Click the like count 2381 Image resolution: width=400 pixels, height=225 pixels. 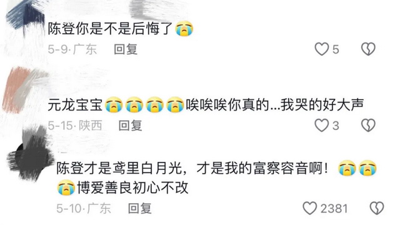pos(334,208)
